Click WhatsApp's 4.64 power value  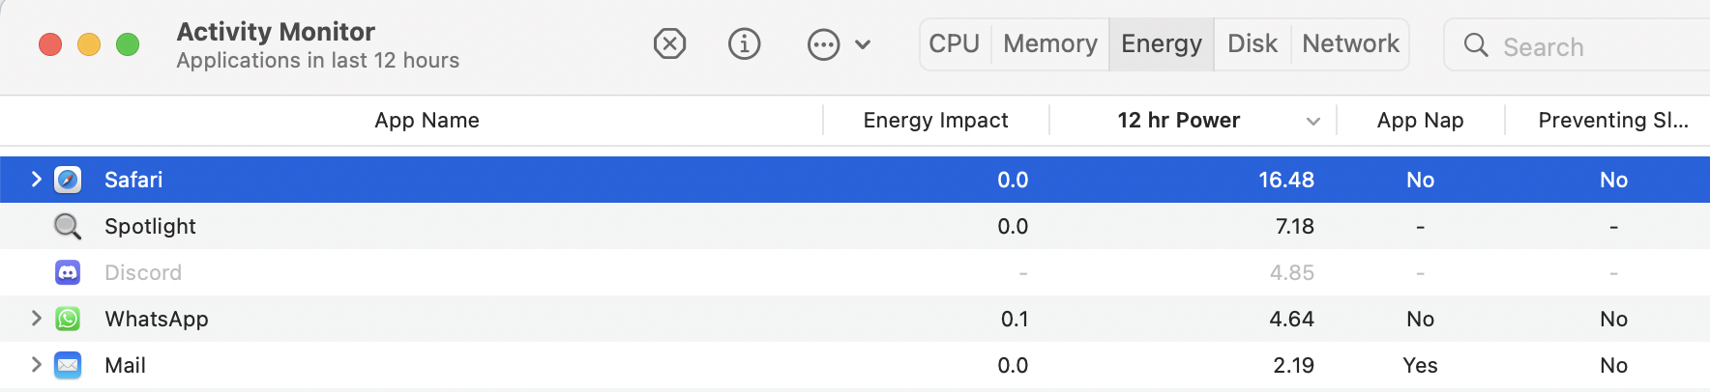(1292, 319)
